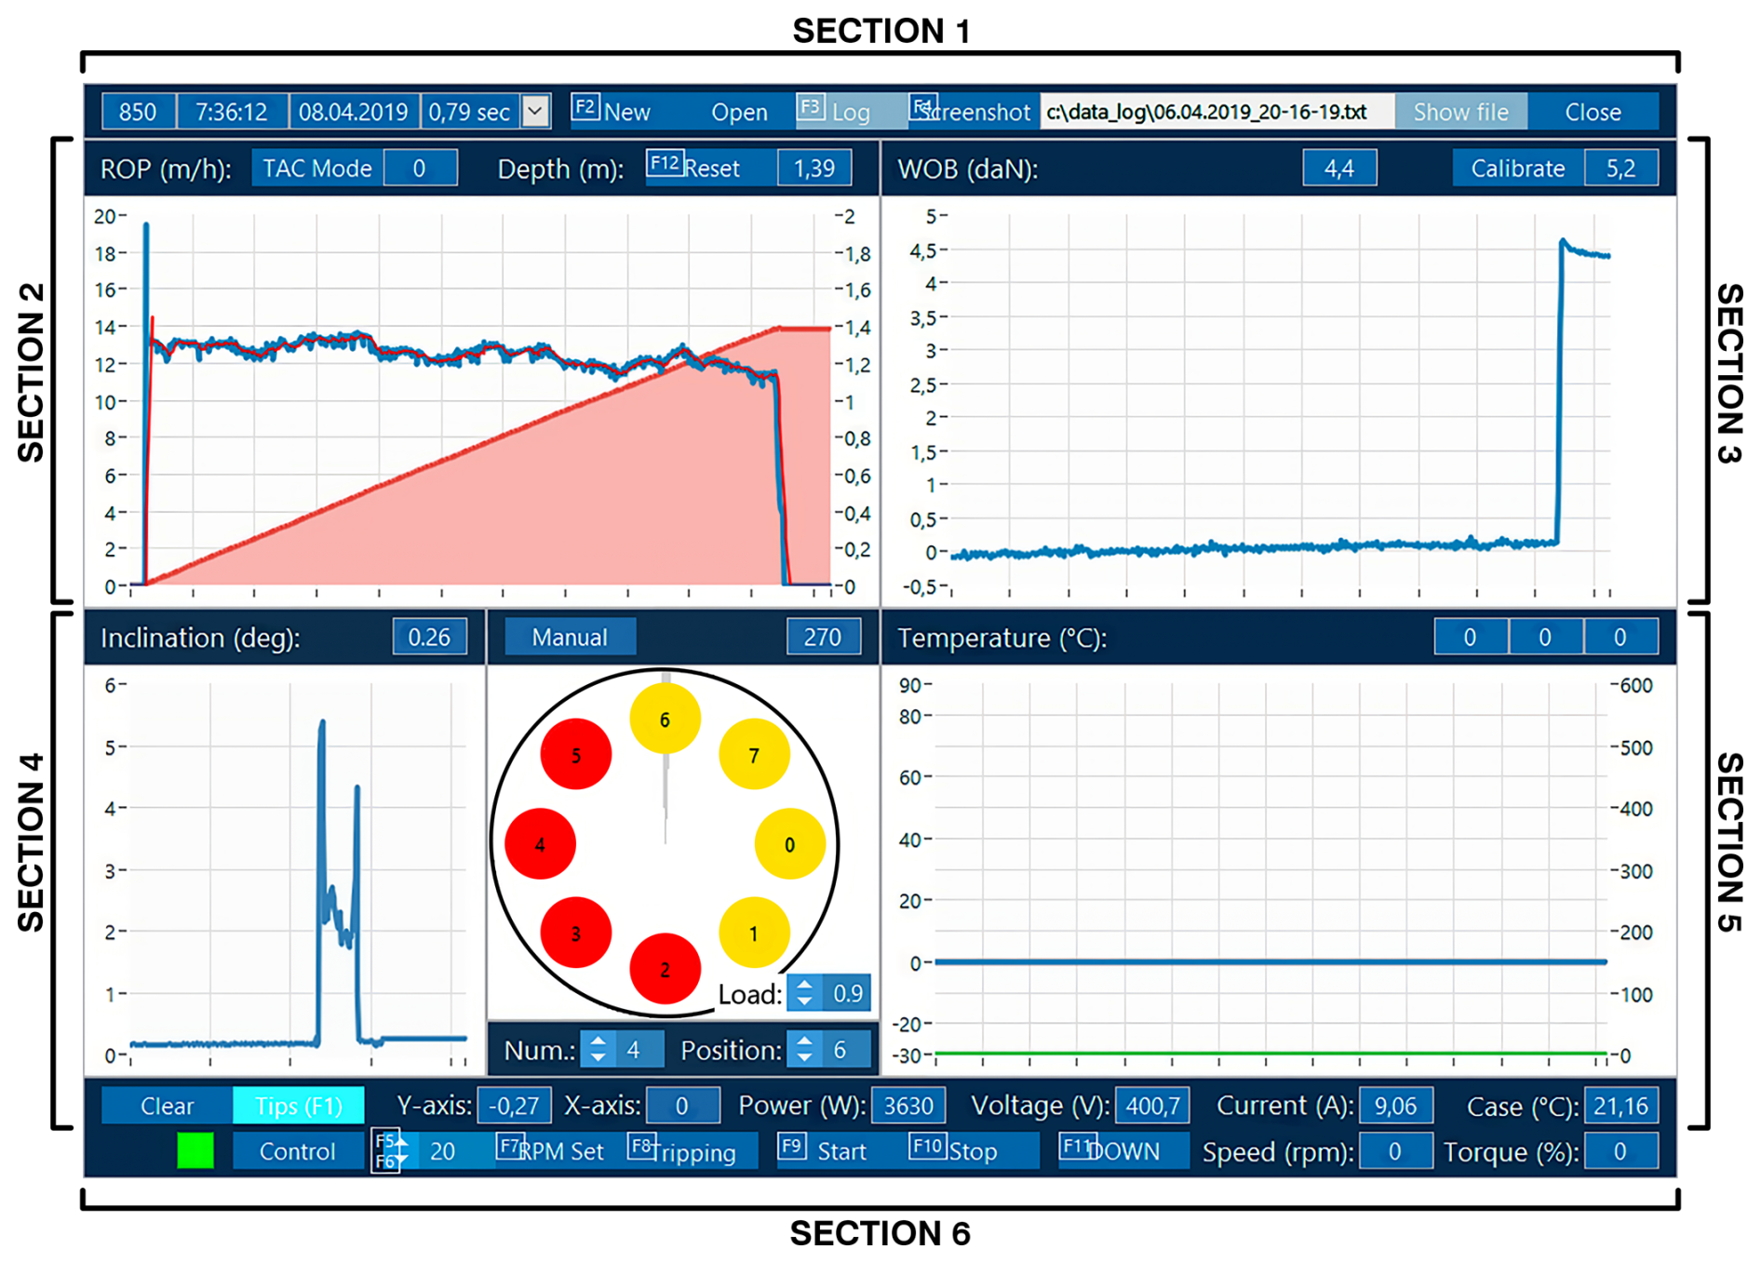Adjust the Num. stepper arrows
The height and width of the screenshot is (1263, 1761).
[598, 1050]
